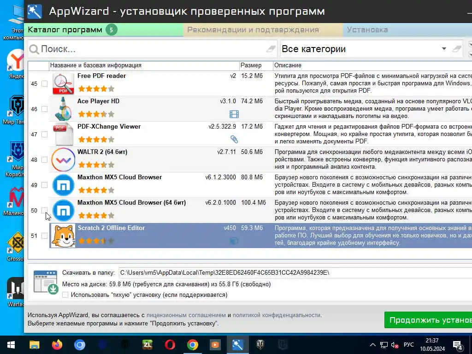Click the star rating of Scratch 2 Offline Editor

pyautogui.click(x=96, y=241)
